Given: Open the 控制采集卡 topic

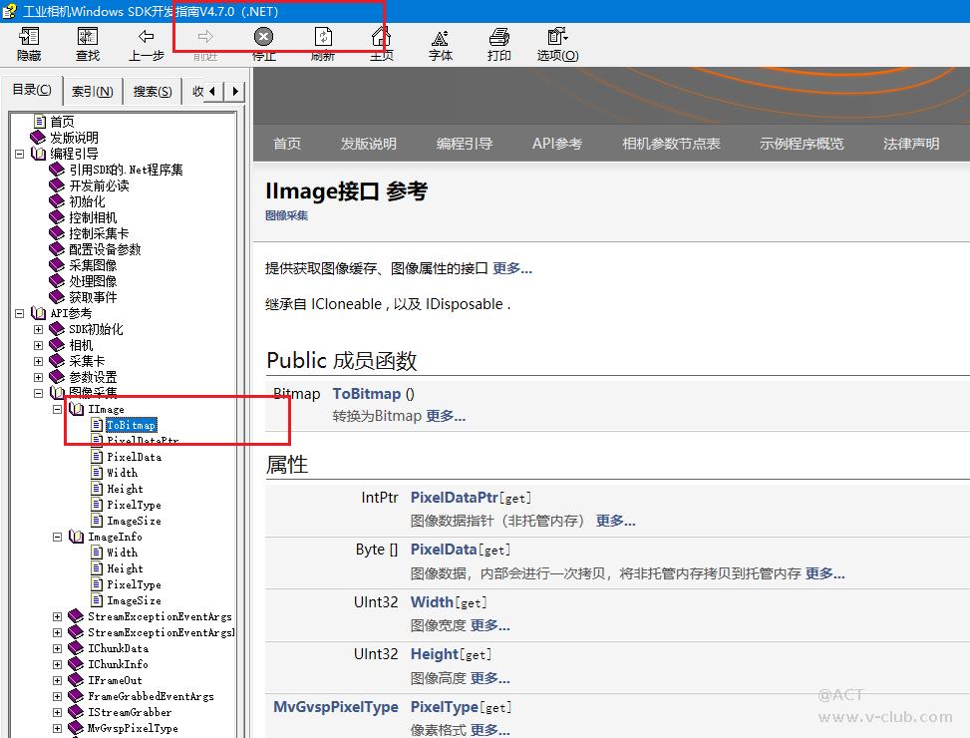Looking at the screenshot, I should 99,233.
